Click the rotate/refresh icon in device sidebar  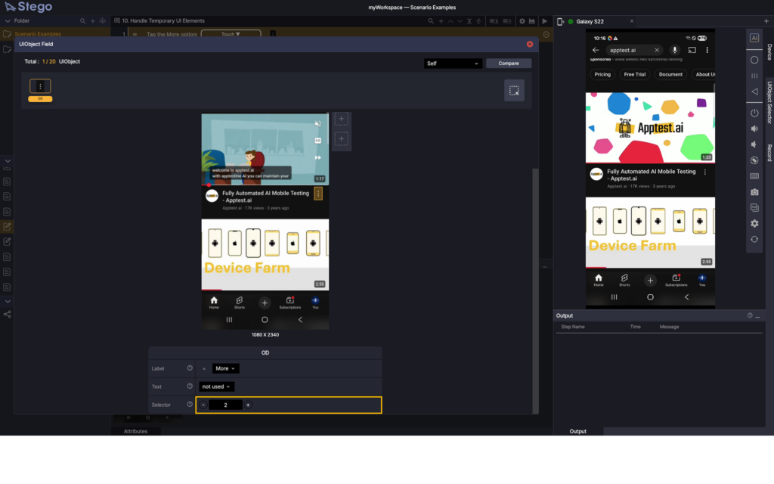click(x=754, y=239)
